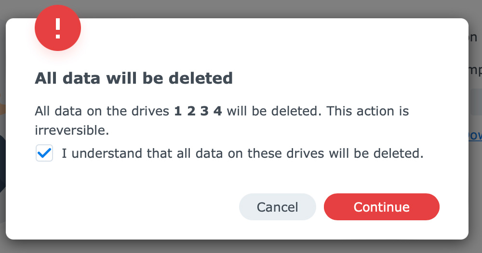
Task: Click the 'All data will be deleted' heading
Action: pos(134,78)
